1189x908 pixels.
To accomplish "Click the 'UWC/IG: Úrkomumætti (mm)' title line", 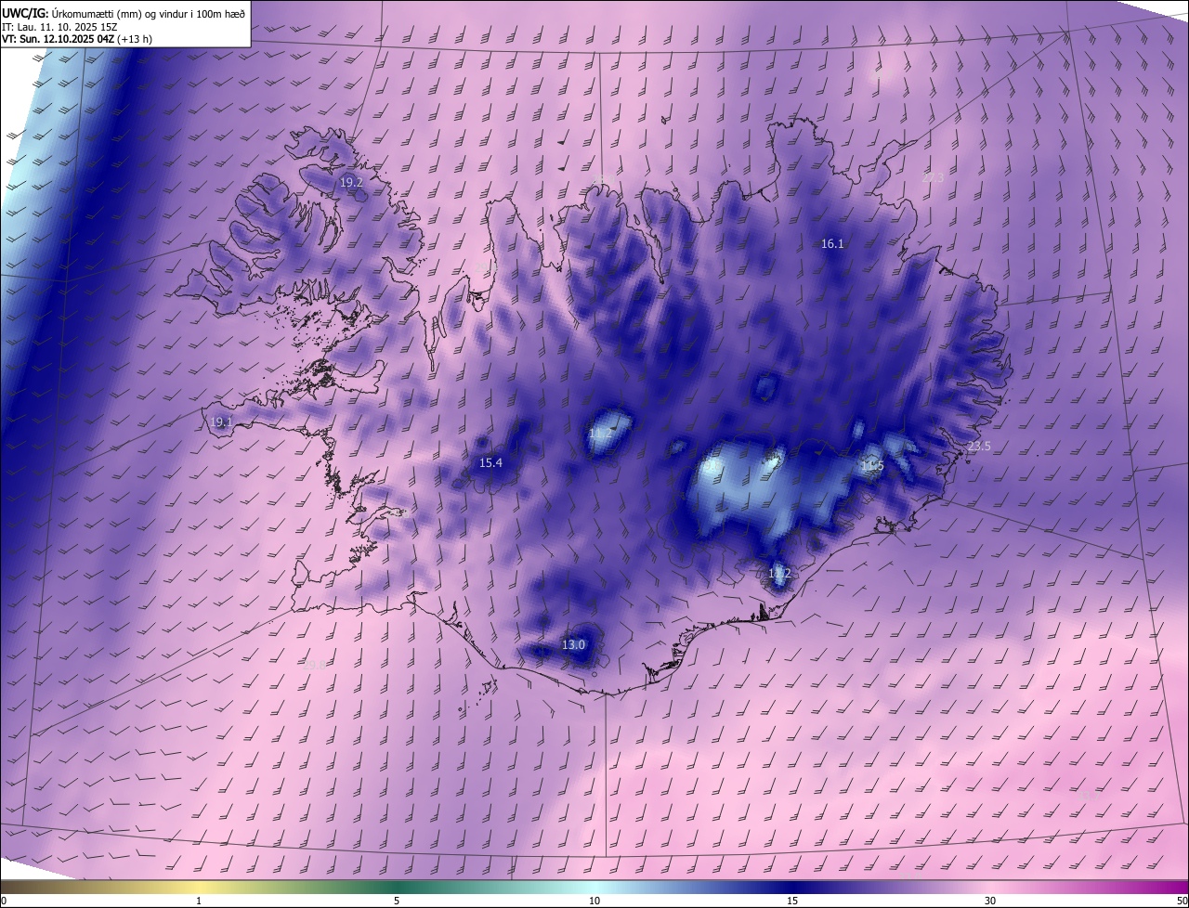I will coord(124,12).
